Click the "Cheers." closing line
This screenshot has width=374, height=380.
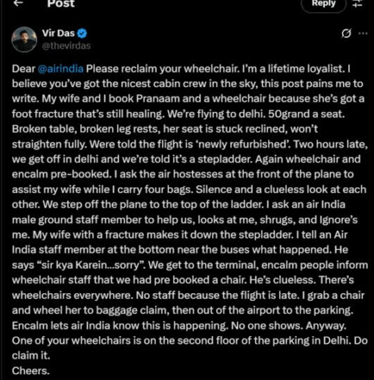31,370
